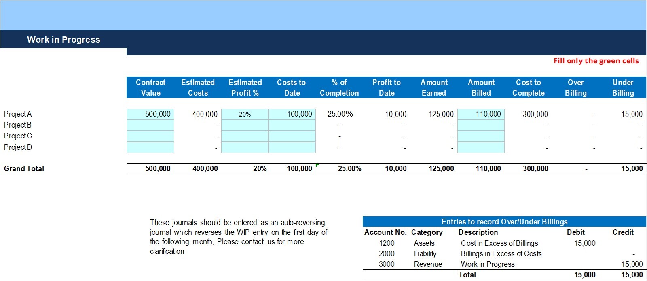Viewport: 647px width, 281px height.
Task: Click the Amount Billed column header
Action: coord(481,87)
